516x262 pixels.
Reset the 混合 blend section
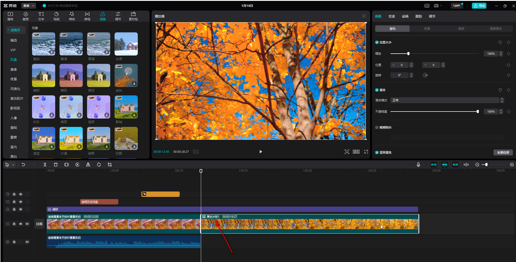(500, 90)
